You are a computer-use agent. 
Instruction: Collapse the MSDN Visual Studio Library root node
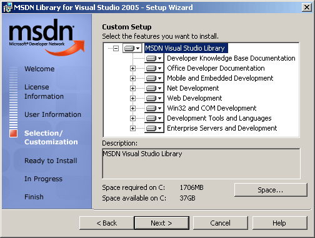pyautogui.click(x=116, y=49)
